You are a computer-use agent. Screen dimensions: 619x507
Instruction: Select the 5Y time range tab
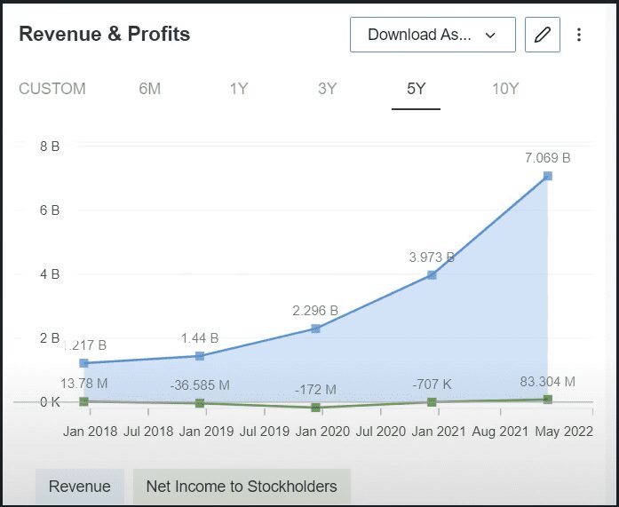(x=417, y=89)
